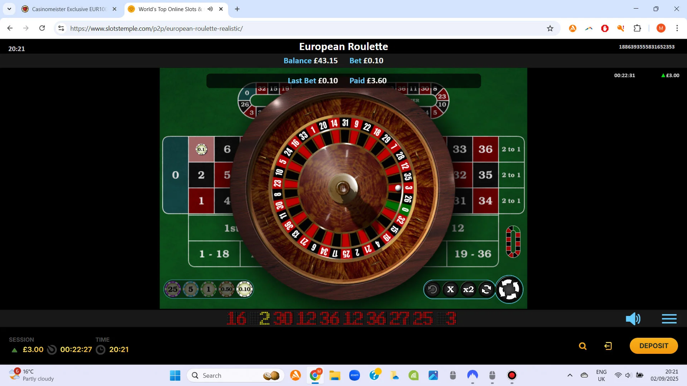Image resolution: width=687 pixels, height=386 pixels.
Task: Place a chip on red number 36
Action: [x=486, y=149]
